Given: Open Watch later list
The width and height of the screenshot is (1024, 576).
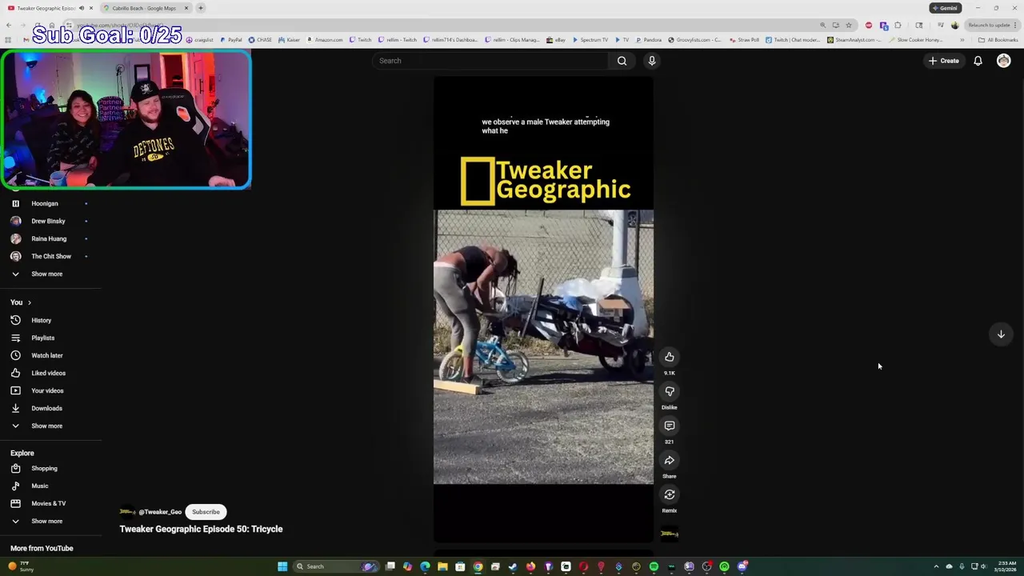Looking at the screenshot, I should pyautogui.click(x=46, y=355).
